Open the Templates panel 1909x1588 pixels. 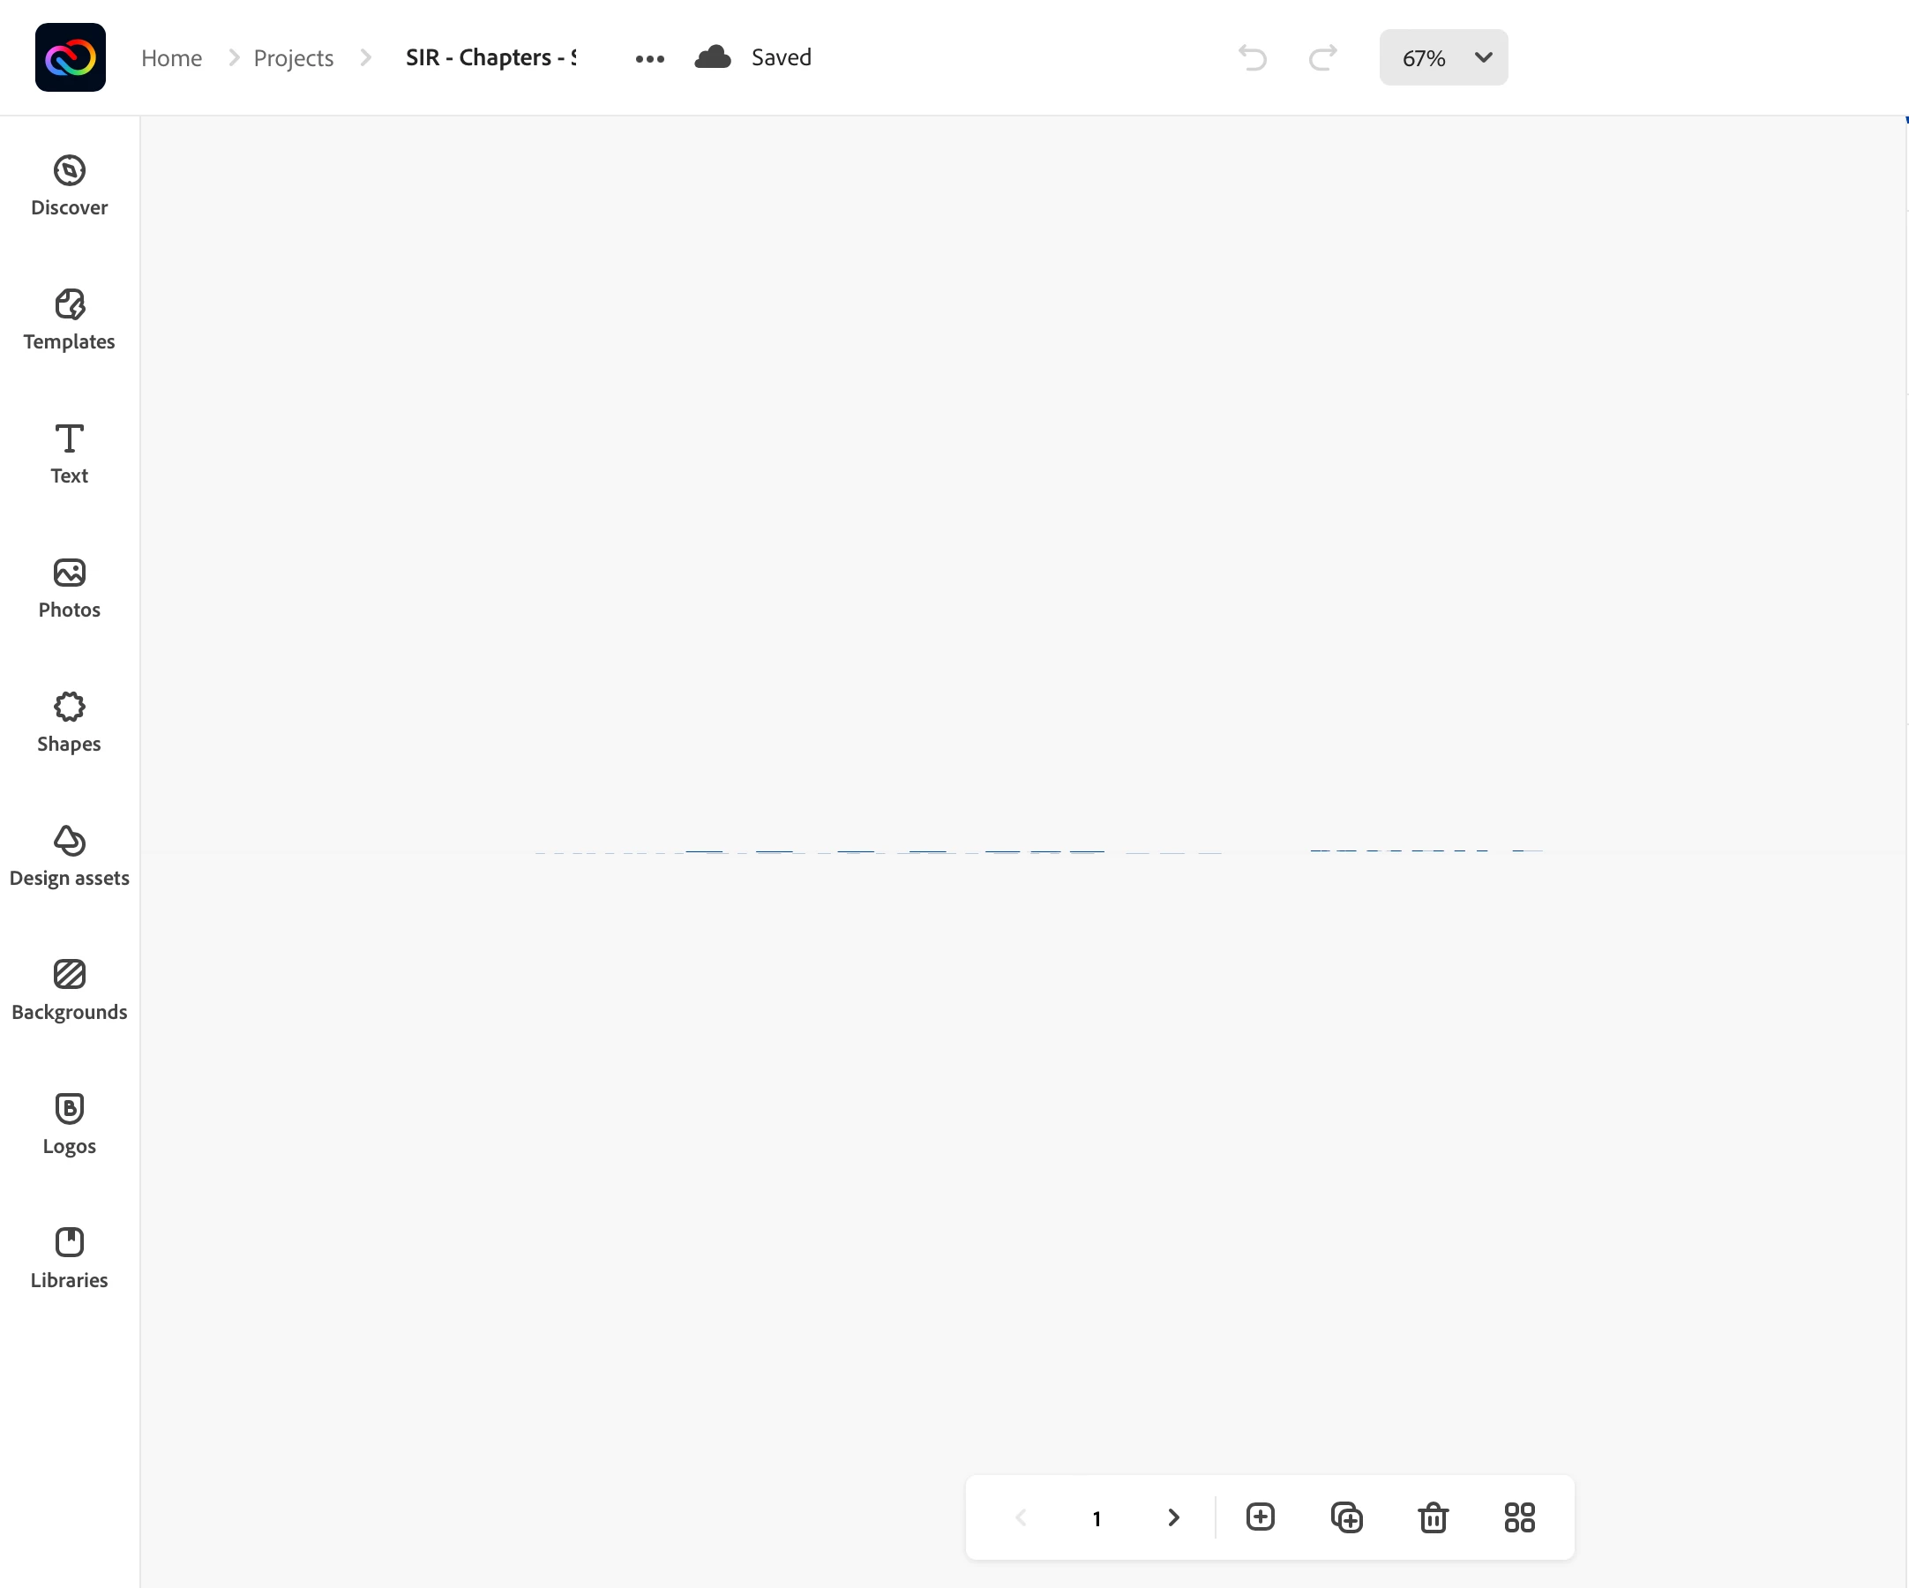(69, 319)
